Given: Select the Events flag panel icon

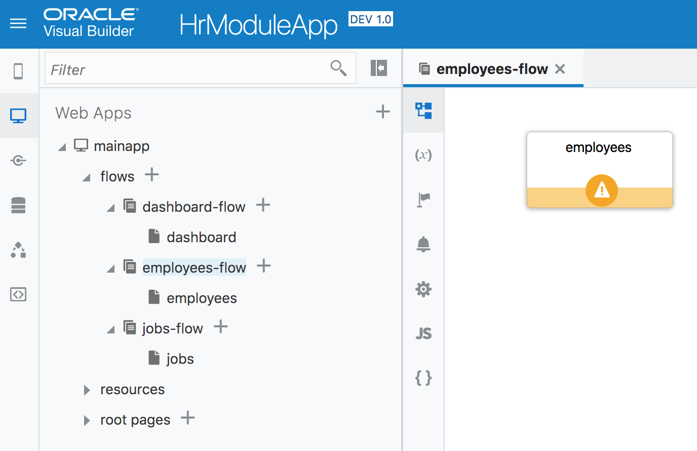Looking at the screenshot, I should (423, 199).
